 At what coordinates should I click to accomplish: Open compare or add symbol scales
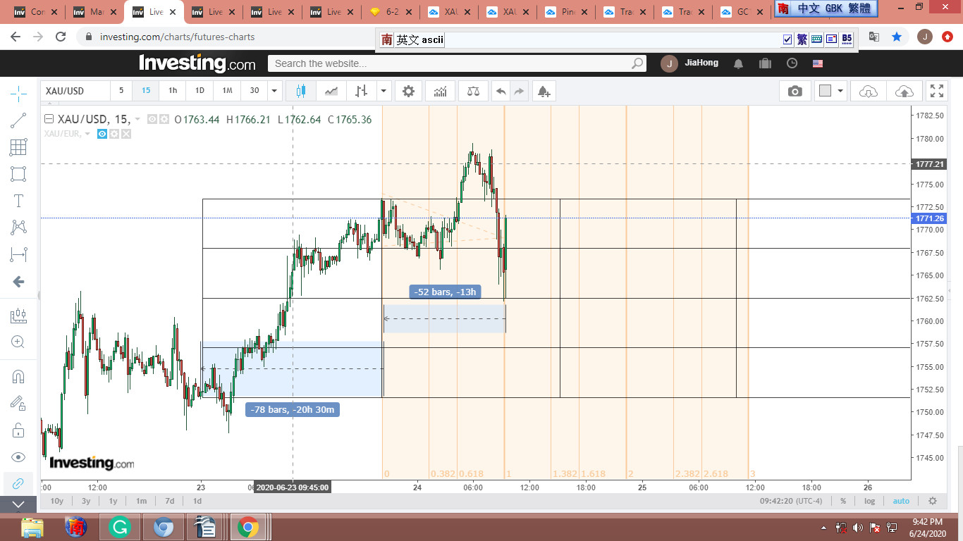pyautogui.click(x=473, y=91)
